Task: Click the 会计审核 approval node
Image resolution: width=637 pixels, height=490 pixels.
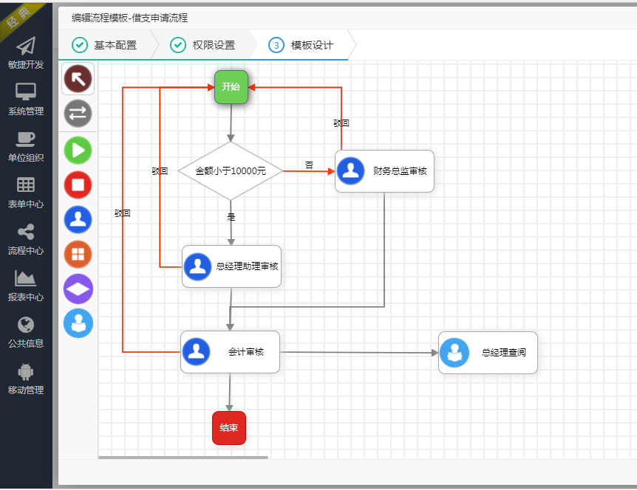Action: 231,352
